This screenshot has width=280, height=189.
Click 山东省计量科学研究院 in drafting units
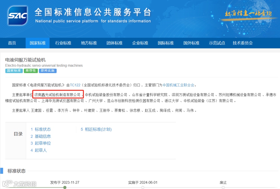click(x=150, y=95)
